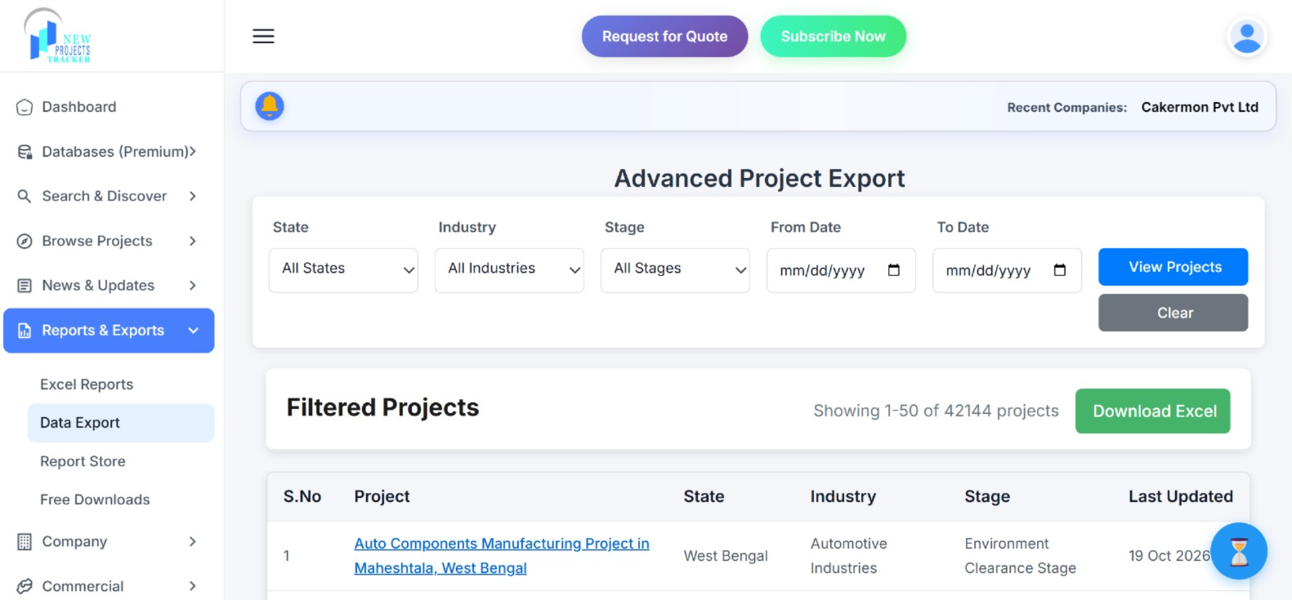Image resolution: width=1292 pixels, height=600 pixels.
Task: Expand the Company submenu arrow
Action: [193, 542]
